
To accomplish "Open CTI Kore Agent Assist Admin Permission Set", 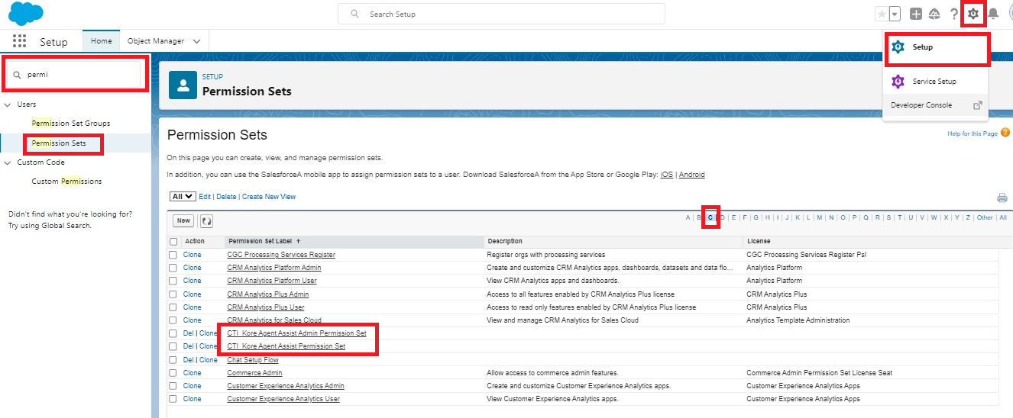I will (x=296, y=333).
